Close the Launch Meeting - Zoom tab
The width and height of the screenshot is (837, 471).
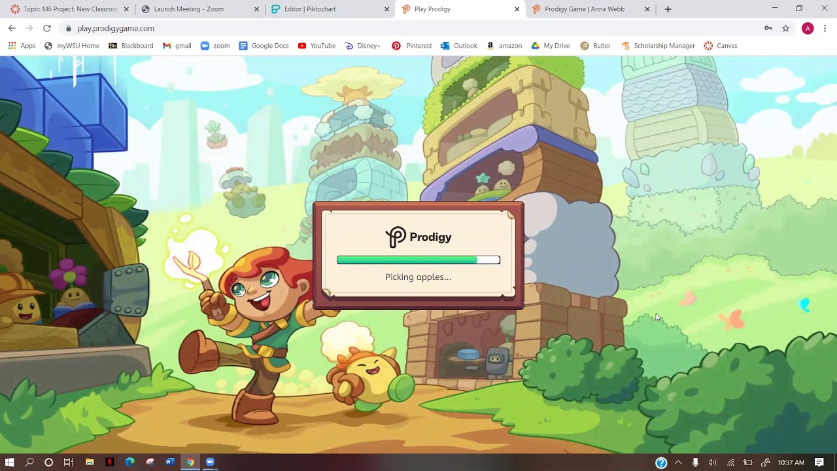coord(256,9)
